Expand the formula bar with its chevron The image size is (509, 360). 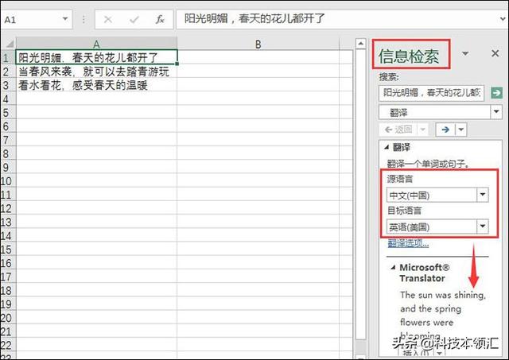pyautogui.click(x=503, y=19)
